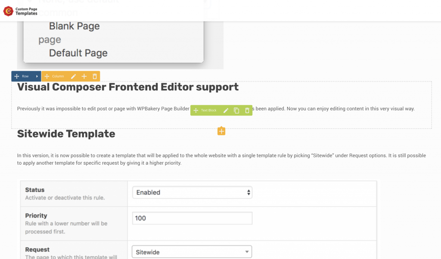Click the Priority input field showing 100
Image resolution: width=441 pixels, height=259 pixels.
point(192,218)
